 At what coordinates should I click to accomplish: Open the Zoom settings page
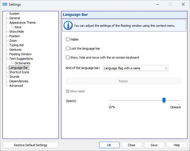pos(13,41)
